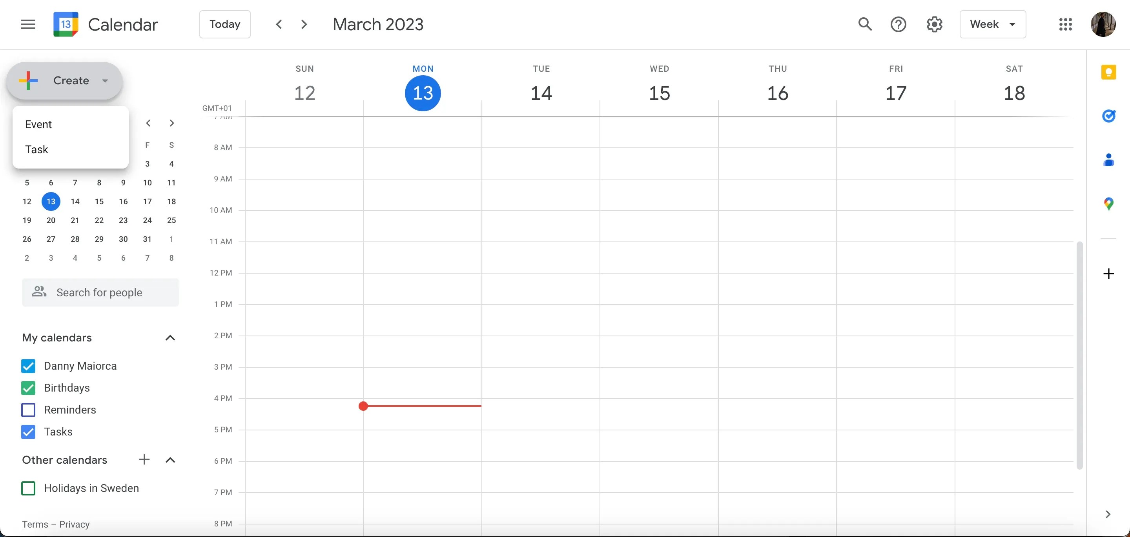Screen dimensions: 1130x537
Task: Select Task from the Create menu
Action: pyautogui.click(x=37, y=149)
